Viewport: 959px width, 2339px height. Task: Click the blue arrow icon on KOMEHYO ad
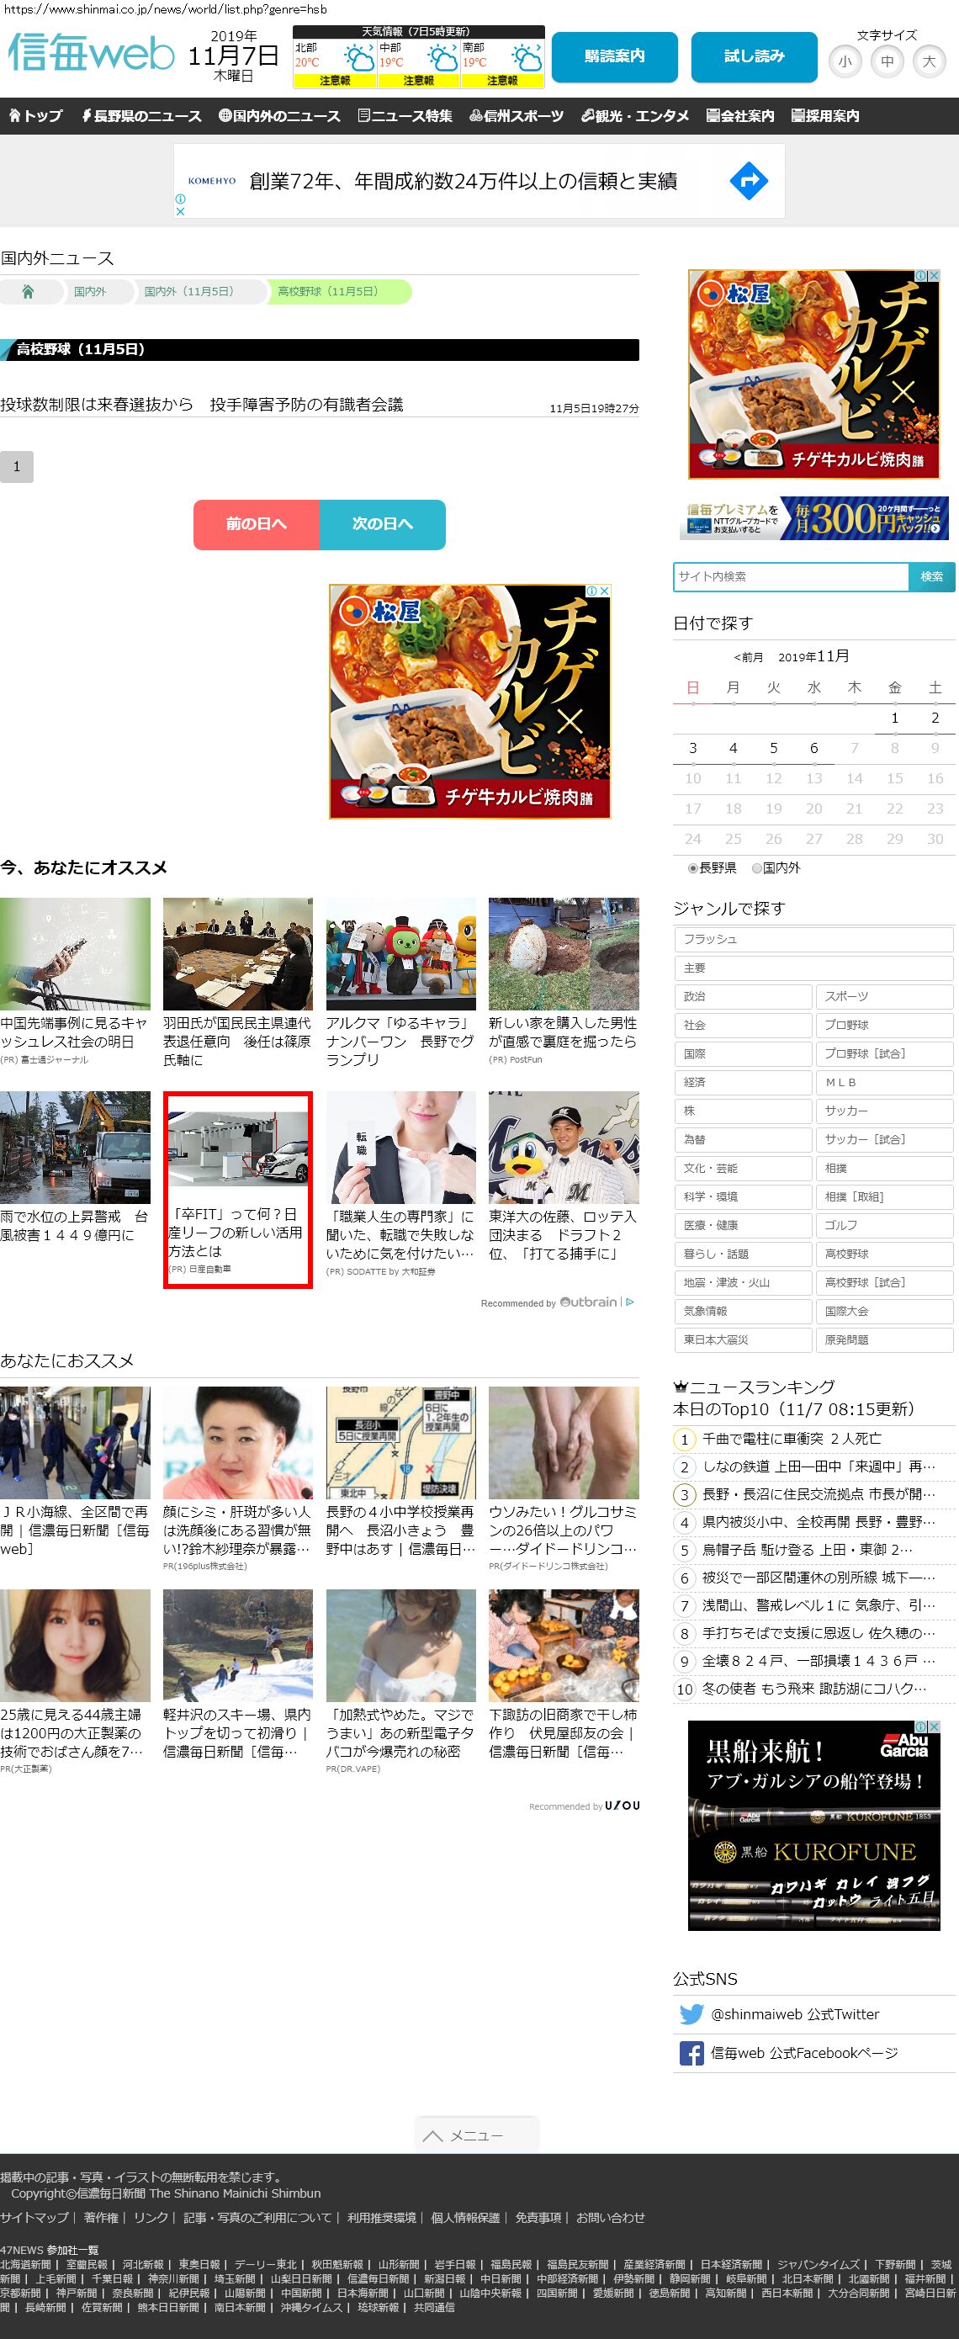click(x=749, y=182)
